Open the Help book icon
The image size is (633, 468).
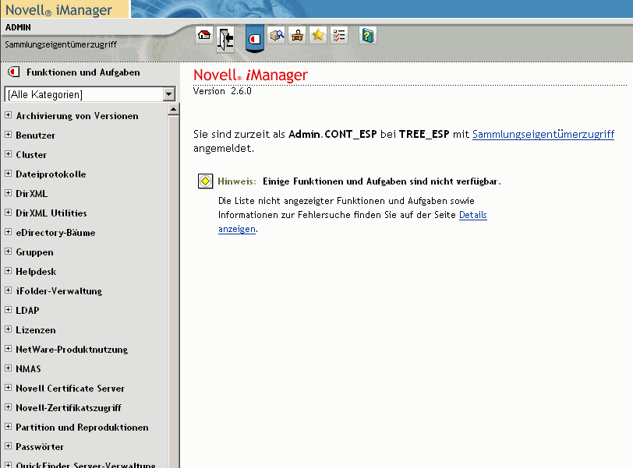click(x=368, y=36)
